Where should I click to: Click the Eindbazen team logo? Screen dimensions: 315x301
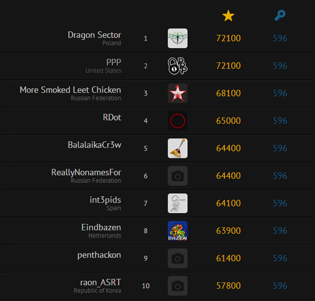pos(178,231)
